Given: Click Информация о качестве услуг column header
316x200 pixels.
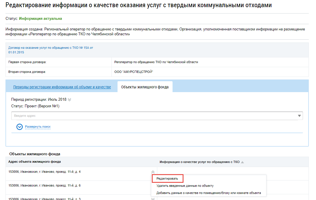Looking at the screenshot, I should click(x=199, y=162).
